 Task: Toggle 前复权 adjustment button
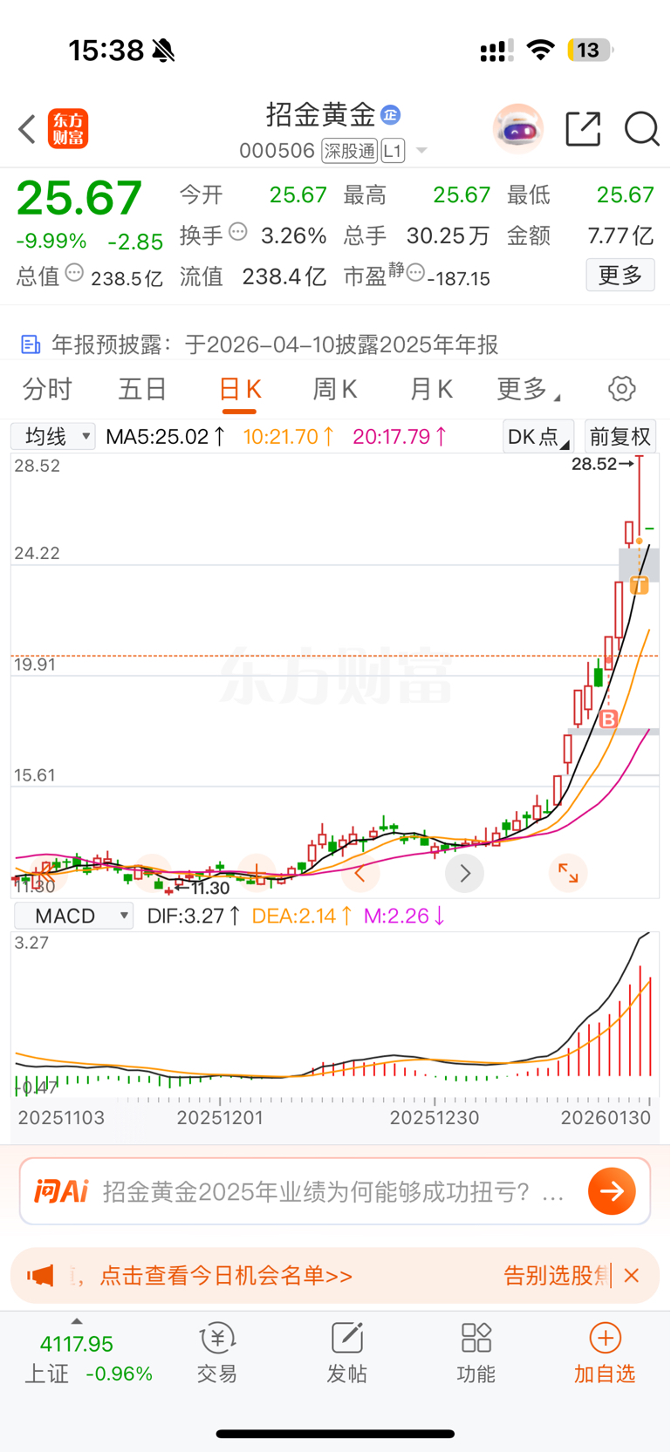point(620,436)
